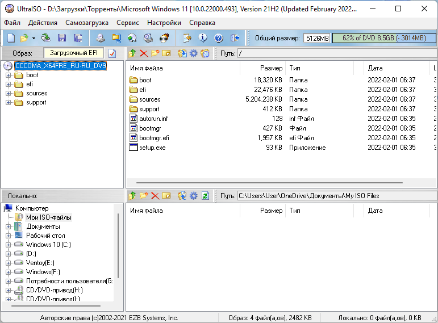Viewport: 438px width, 323px height.
Task: Click the boot info checkmark page icon
Action: click(x=112, y=53)
